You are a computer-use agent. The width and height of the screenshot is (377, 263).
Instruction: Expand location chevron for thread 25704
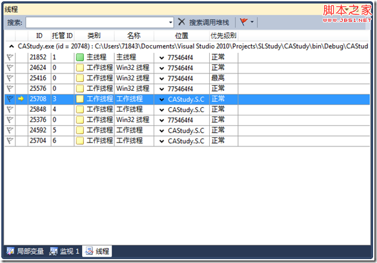(x=162, y=141)
